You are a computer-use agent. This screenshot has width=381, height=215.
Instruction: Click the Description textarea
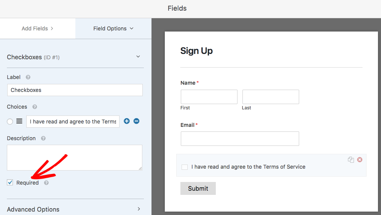click(75, 158)
